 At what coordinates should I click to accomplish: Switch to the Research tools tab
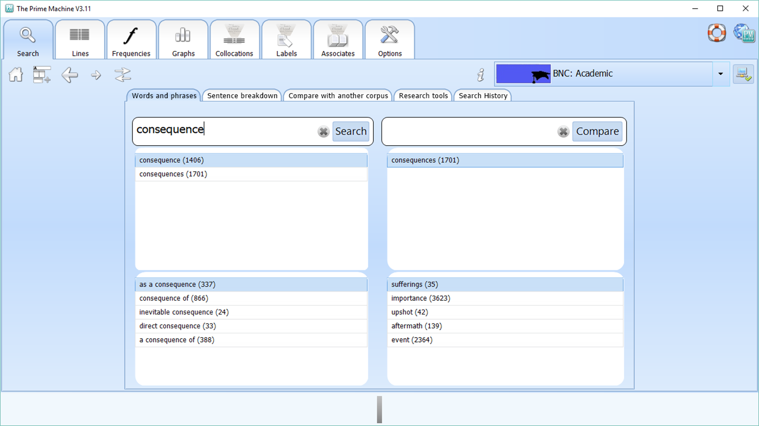tap(424, 96)
